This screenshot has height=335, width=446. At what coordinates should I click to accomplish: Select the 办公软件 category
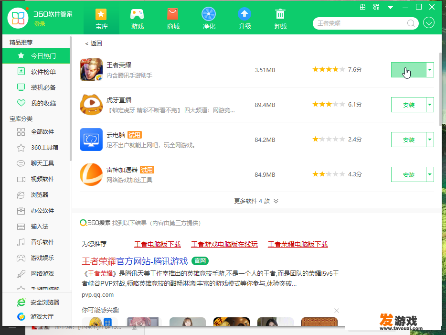[36, 211]
